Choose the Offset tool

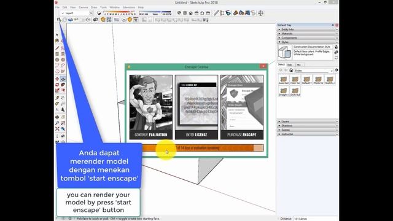[x=63, y=90]
